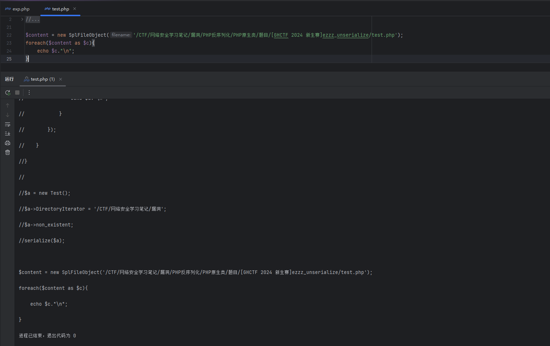Click the filename: parameter inlay hint
550x346 pixels.
click(121, 35)
